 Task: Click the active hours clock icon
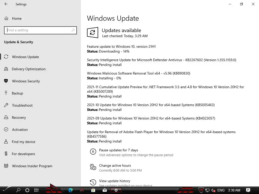tap(93, 167)
